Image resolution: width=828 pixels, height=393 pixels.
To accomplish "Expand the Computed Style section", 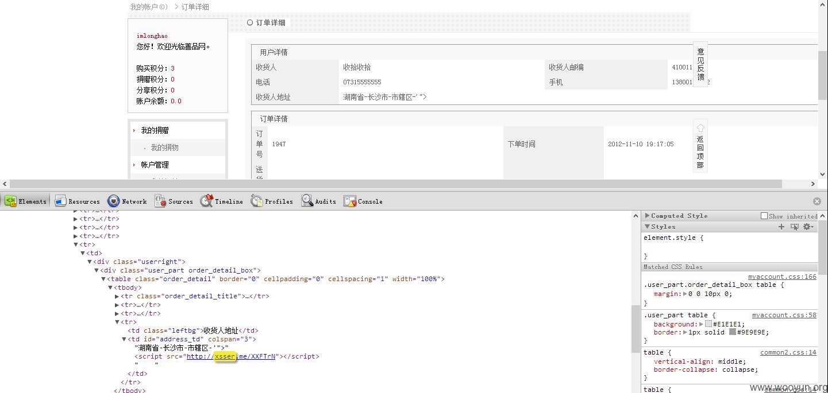I will tap(648, 216).
